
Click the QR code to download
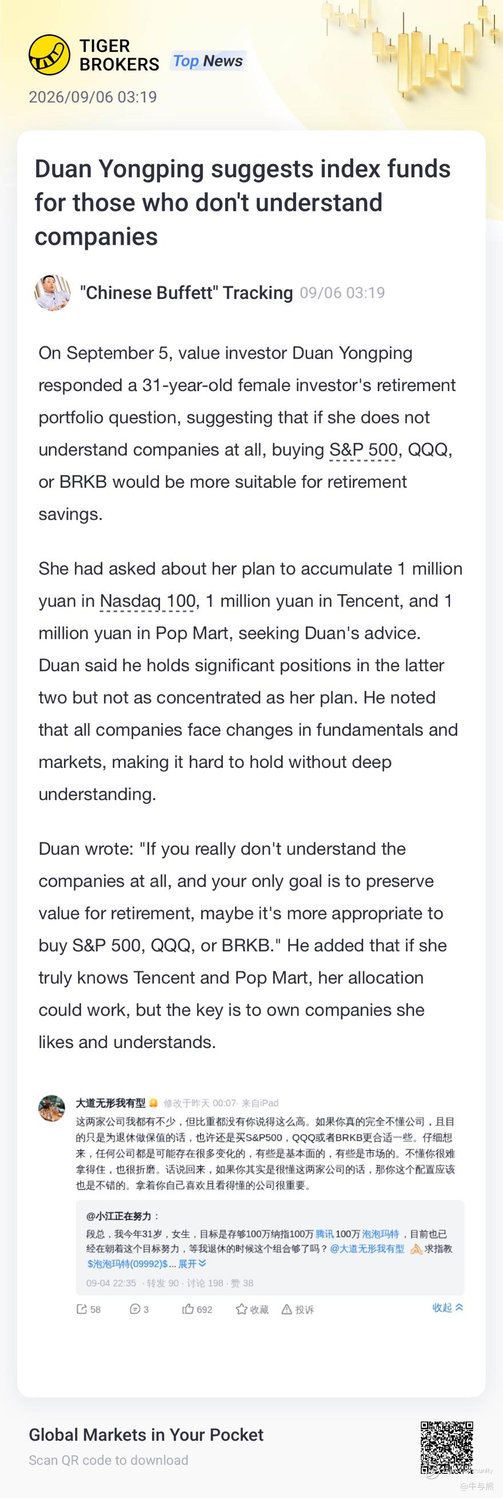(x=446, y=1448)
